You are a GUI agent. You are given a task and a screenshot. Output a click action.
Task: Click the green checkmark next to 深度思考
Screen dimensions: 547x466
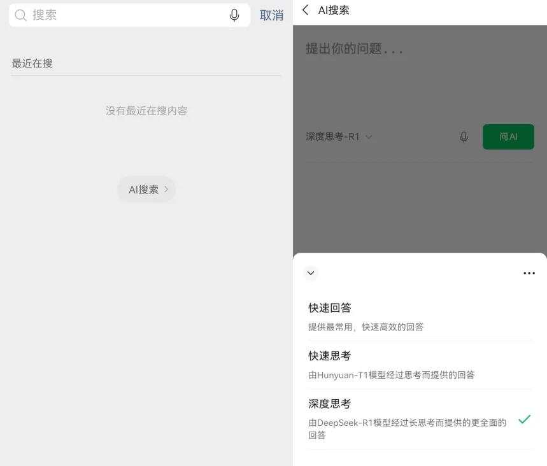(x=525, y=419)
